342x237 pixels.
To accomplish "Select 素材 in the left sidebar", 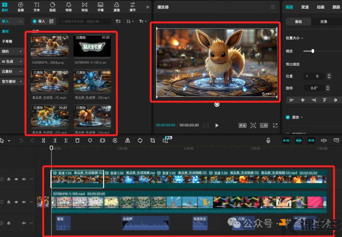I will click(5, 31).
